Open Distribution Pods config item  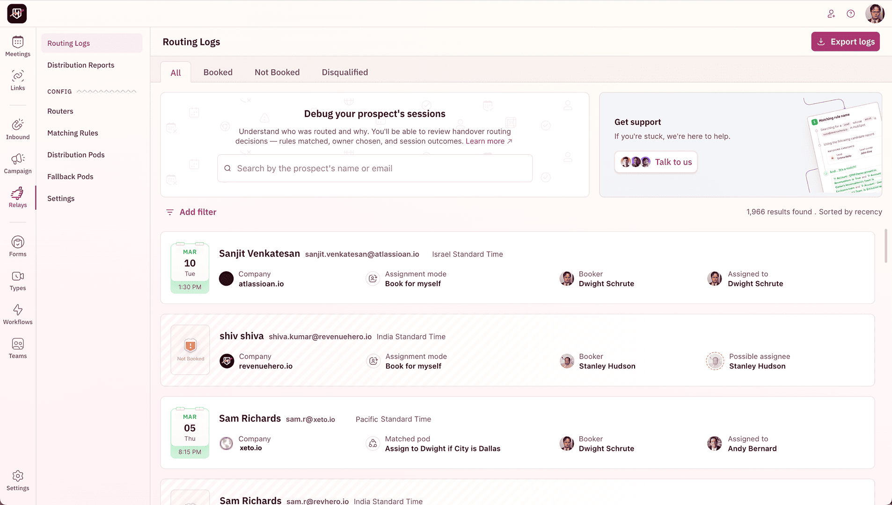click(x=76, y=155)
